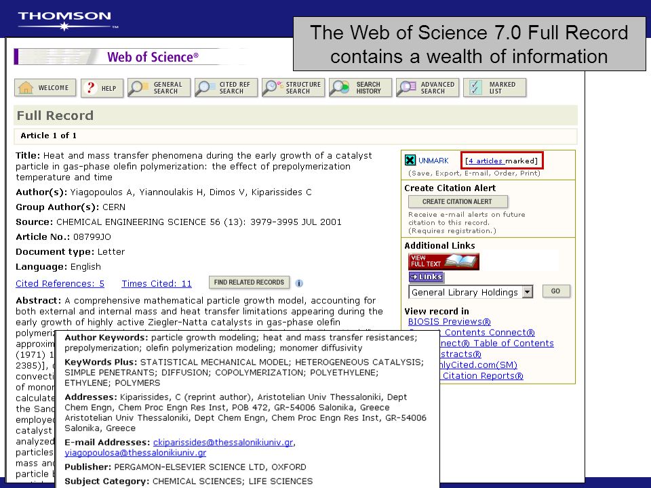The image size is (651, 488).
Task: Open Times Cited: 11 link
Action: tap(157, 283)
